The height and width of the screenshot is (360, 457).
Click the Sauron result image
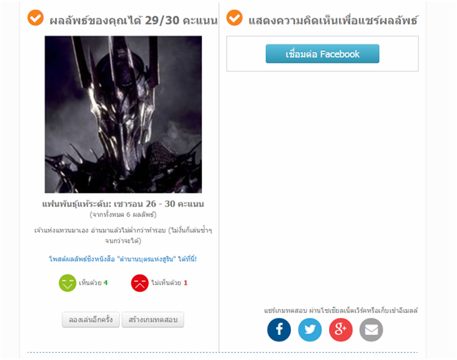click(123, 114)
